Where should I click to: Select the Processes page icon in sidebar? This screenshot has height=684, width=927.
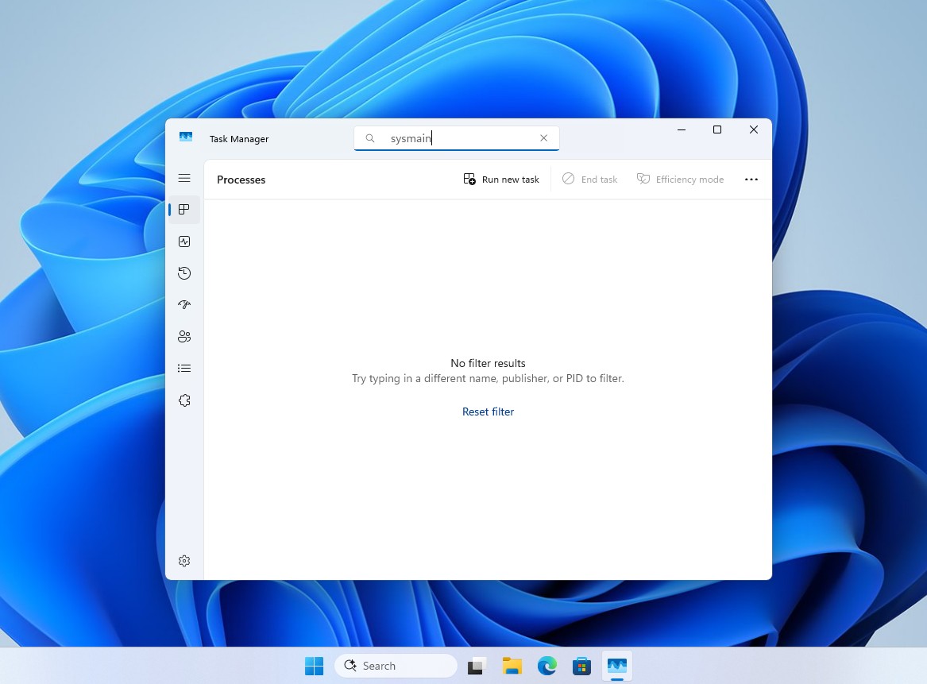(184, 209)
